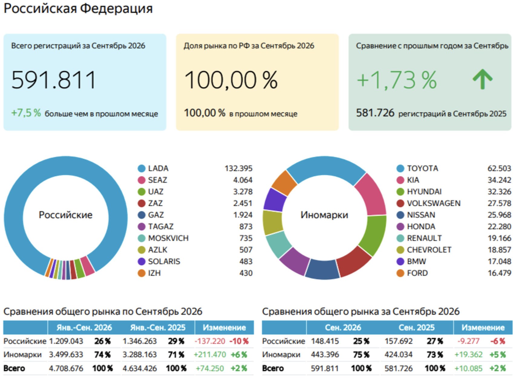Viewport: 519px width, 378px height.
Task: Click the 148.415 cell in the September table
Action: click(x=325, y=341)
